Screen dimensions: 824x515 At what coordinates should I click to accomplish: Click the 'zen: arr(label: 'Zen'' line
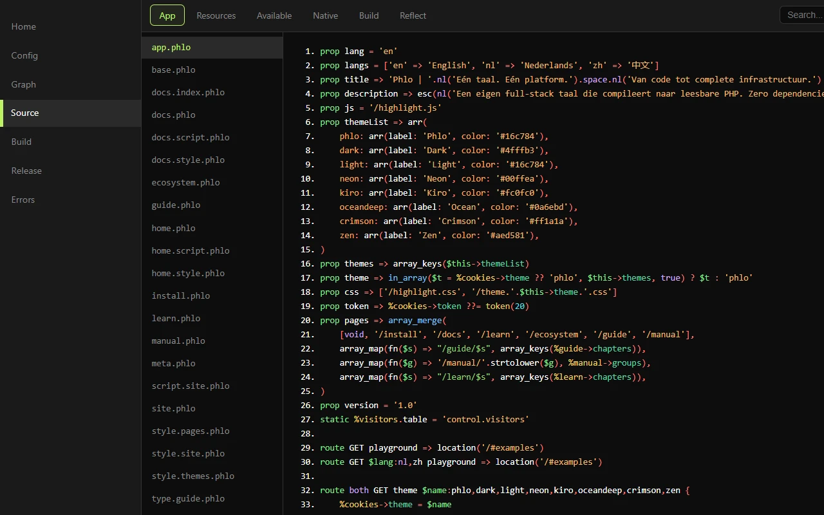(440, 236)
